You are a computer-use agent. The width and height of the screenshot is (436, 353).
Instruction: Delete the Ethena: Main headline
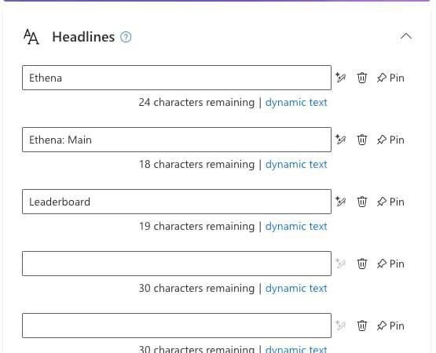(361, 140)
